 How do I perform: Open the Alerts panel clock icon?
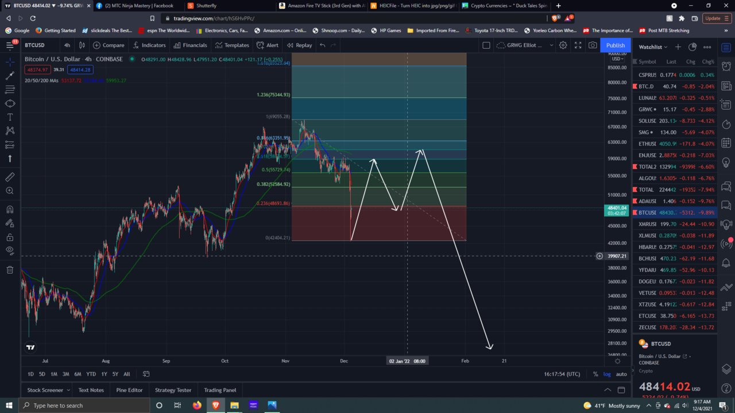click(x=726, y=66)
